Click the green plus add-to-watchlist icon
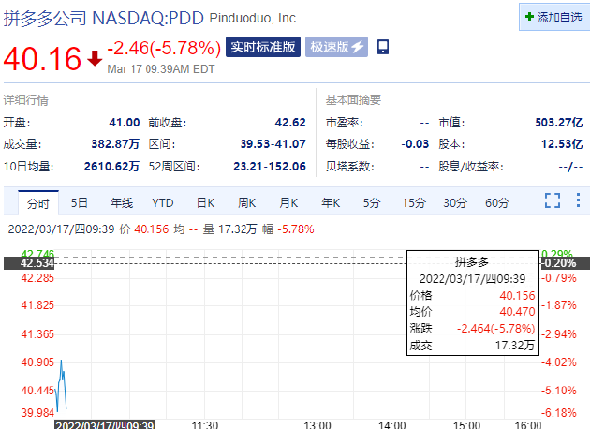 [x=529, y=17]
